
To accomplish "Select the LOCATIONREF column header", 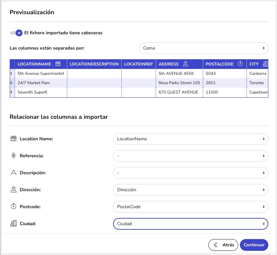I will click(139, 64).
